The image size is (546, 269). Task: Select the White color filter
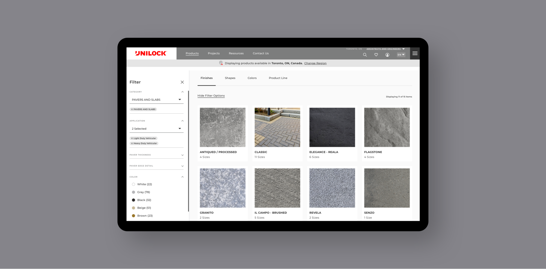pyautogui.click(x=133, y=185)
